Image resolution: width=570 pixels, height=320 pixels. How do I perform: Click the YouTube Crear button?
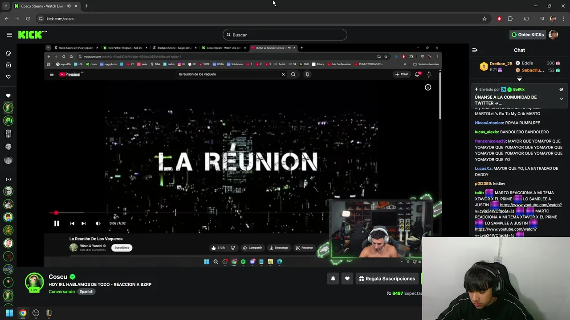click(x=402, y=74)
